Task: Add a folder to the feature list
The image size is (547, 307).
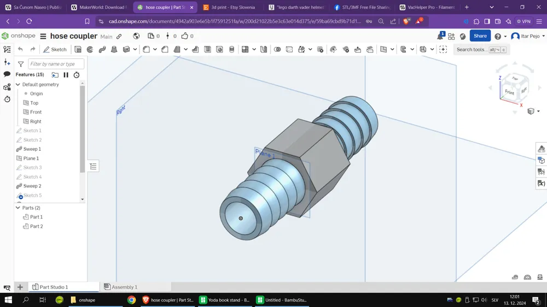Action: pyautogui.click(x=55, y=75)
